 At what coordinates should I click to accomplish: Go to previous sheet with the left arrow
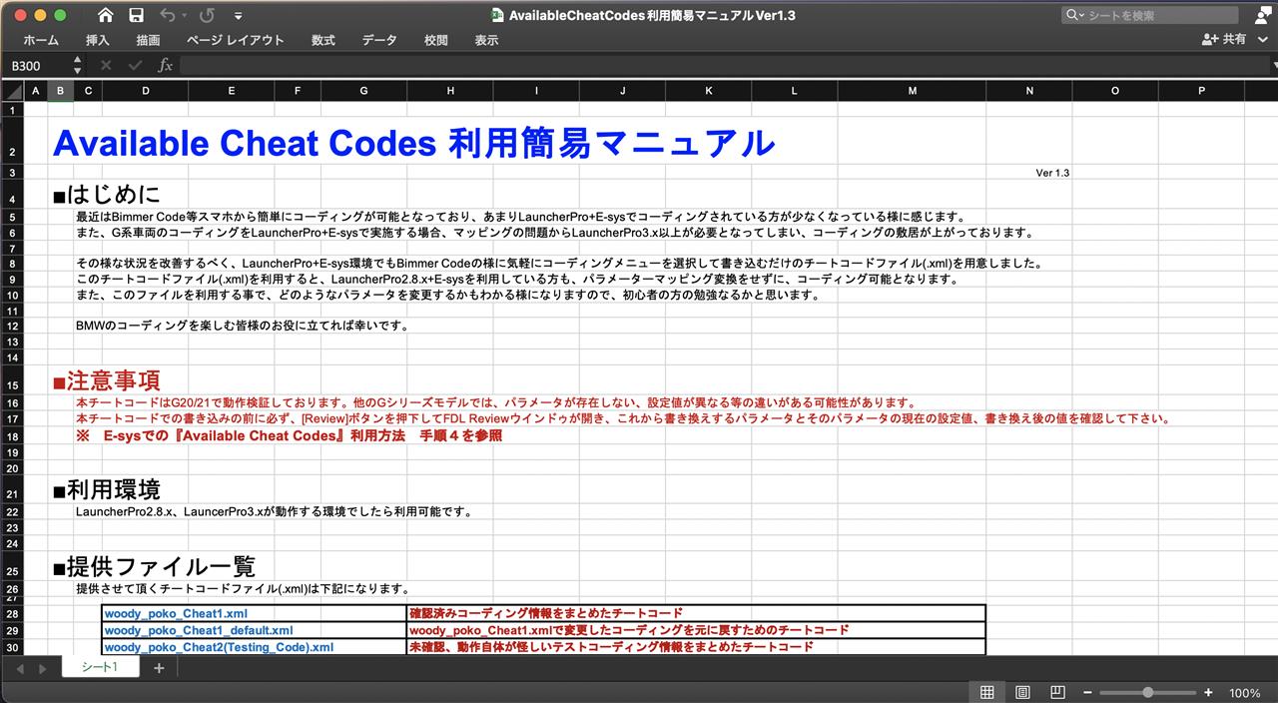pos(18,668)
